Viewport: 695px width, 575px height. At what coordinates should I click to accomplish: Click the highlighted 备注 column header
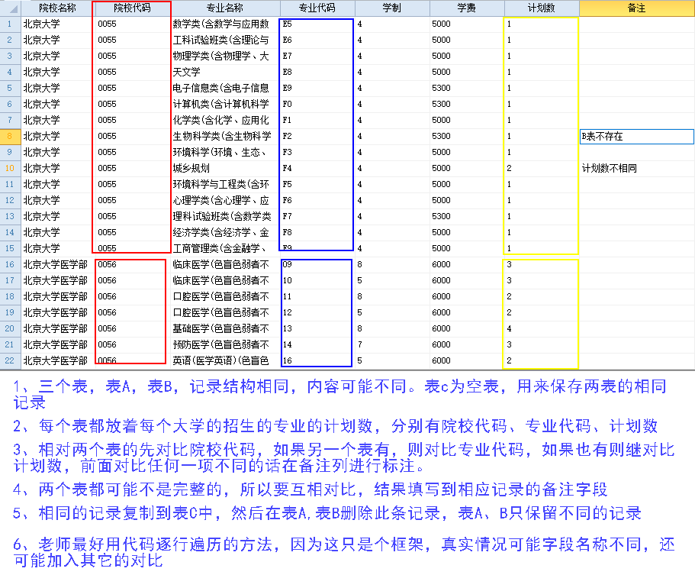[x=637, y=8]
